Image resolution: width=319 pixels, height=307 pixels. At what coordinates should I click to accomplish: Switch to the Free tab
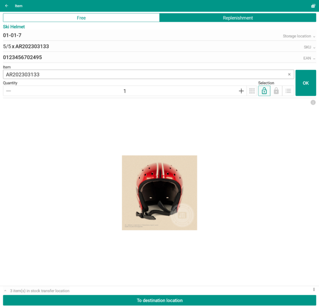coord(81,18)
